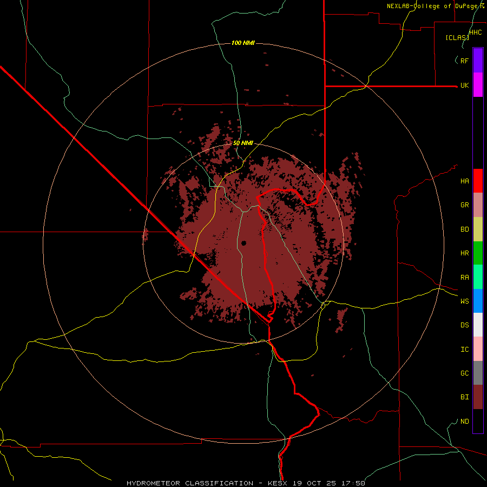Click the ND black legend block

point(478,421)
